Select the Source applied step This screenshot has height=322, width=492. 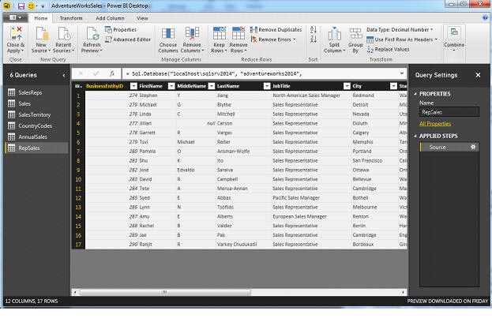(449, 147)
